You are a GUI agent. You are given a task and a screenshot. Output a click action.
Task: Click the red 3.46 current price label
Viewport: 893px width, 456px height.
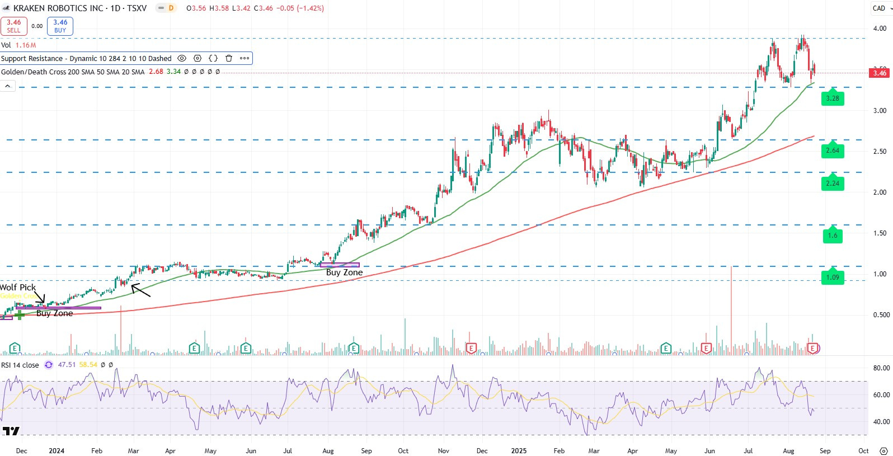880,73
